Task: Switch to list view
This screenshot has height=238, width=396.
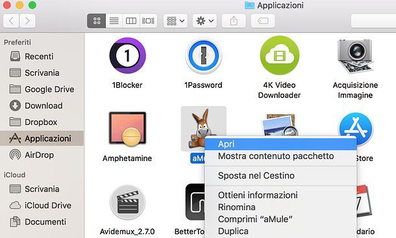Action: (x=114, y=21)
